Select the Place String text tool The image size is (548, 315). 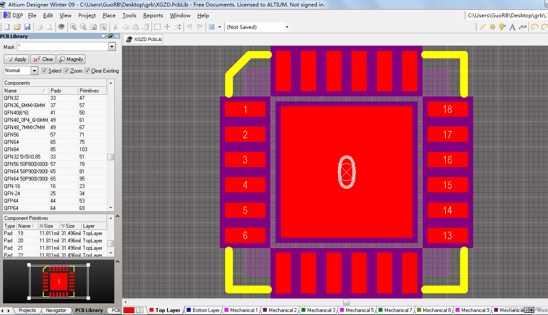(x=512, y=27)
